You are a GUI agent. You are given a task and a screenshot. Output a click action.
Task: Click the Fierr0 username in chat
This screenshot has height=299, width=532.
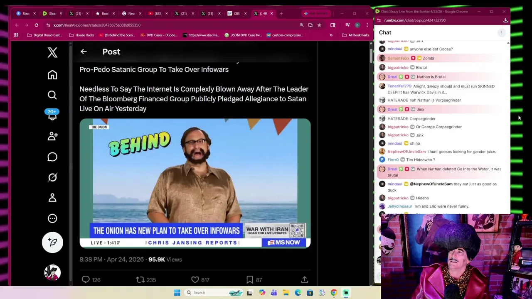coord(393,159)
